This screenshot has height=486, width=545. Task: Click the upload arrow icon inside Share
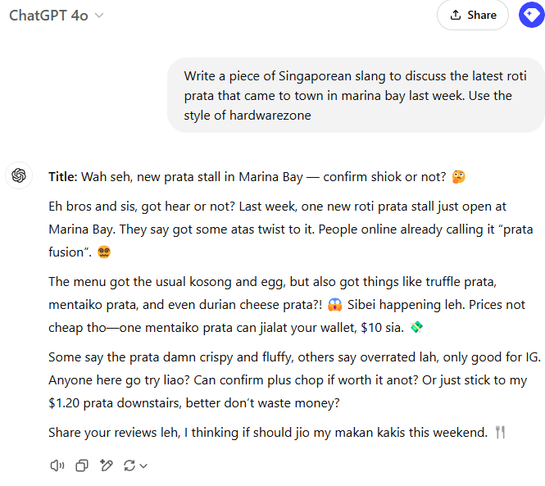455,15
